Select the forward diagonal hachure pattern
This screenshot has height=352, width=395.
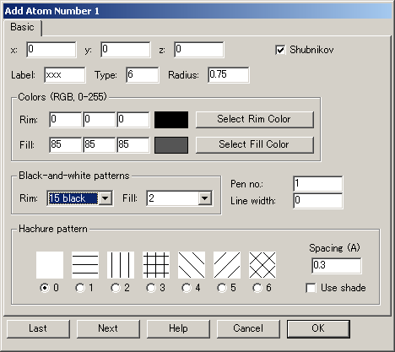(227, 265)
